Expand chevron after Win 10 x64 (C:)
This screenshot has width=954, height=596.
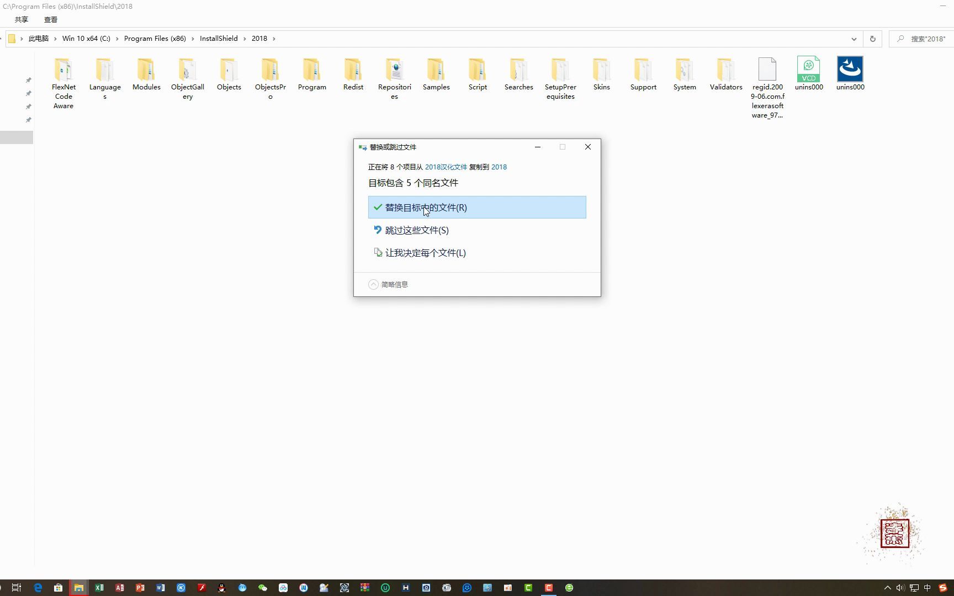pyautogui.click(x=117, y=39)
